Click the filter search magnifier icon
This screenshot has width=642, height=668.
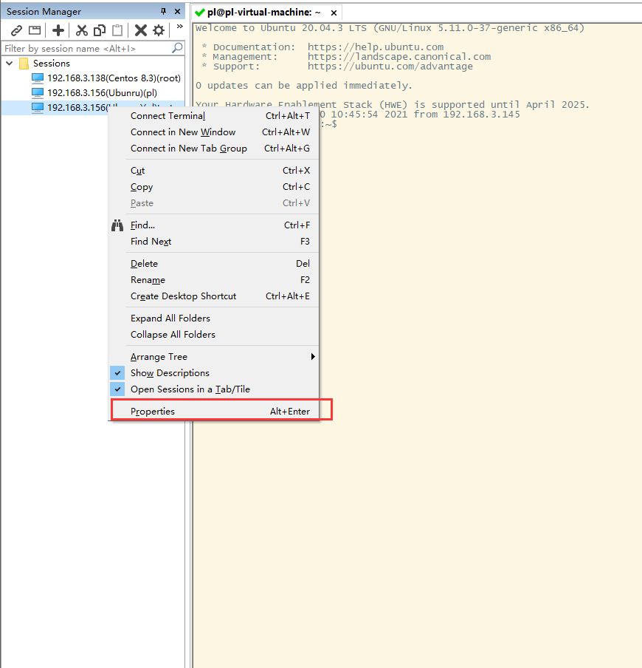[x=177, y=48]
